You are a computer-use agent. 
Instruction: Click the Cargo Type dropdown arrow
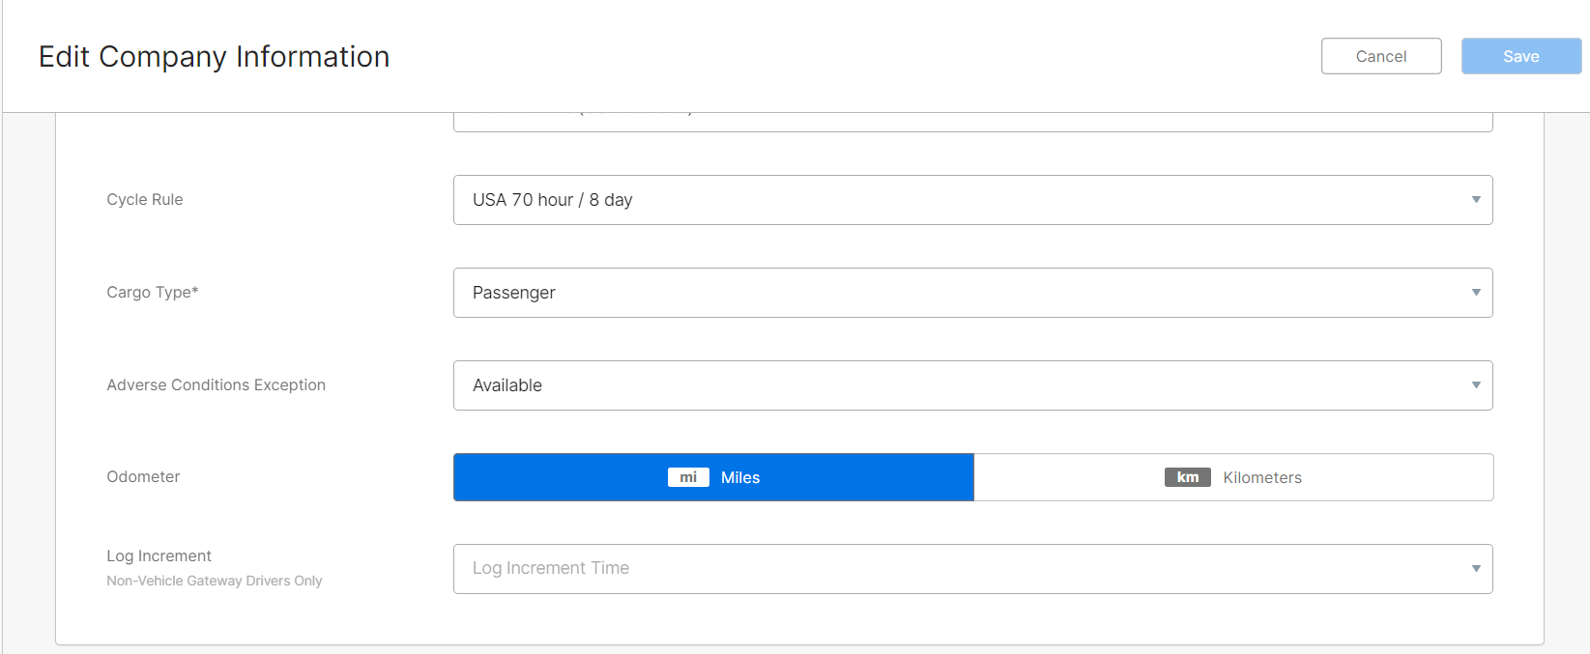pos(1476,293)
